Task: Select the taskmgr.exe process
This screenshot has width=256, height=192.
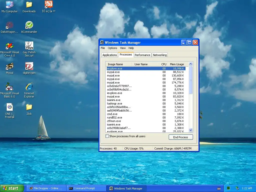Action: tap(146, 104)
